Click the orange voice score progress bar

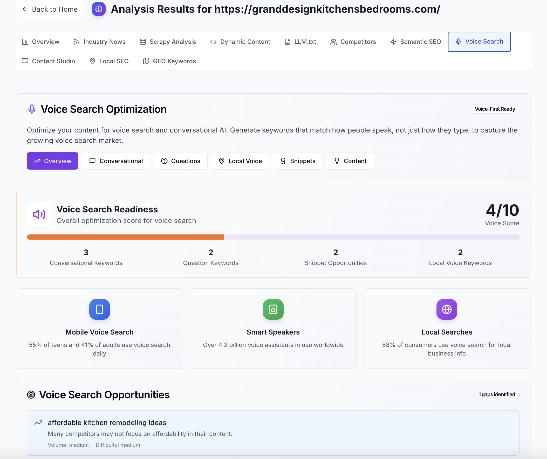coord(125,237)
